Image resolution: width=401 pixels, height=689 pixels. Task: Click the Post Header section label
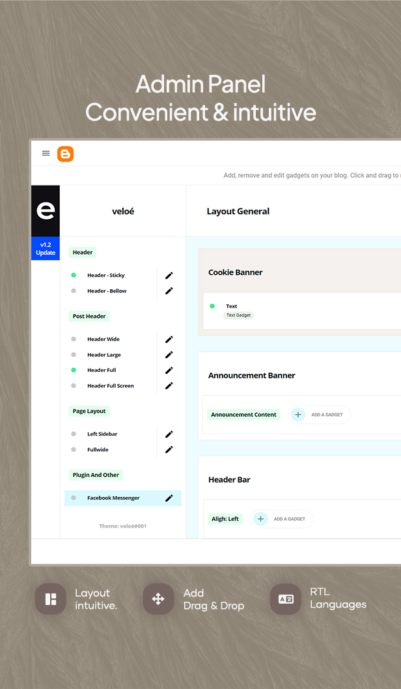(x=89, y=316)
